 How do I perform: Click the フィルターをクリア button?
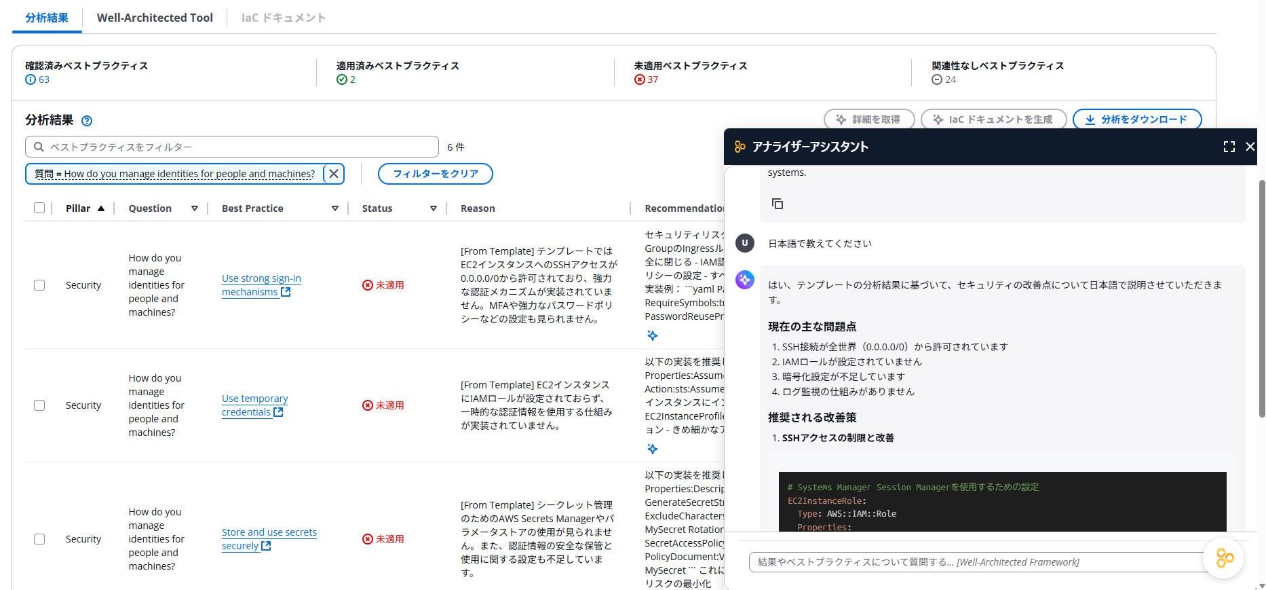(436, 174)
